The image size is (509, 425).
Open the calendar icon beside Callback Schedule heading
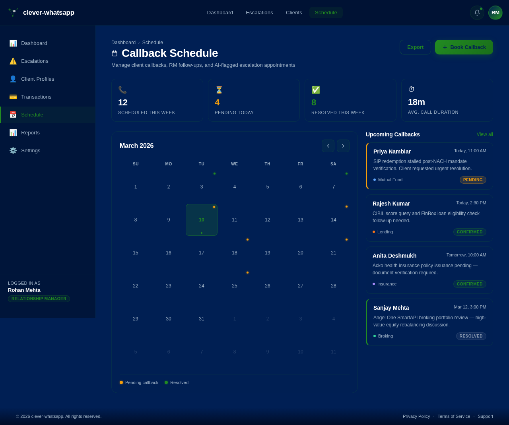pyautogui.click(x=115, y=53)
